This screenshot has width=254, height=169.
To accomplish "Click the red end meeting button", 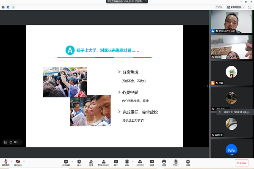I will pos(242,163).
